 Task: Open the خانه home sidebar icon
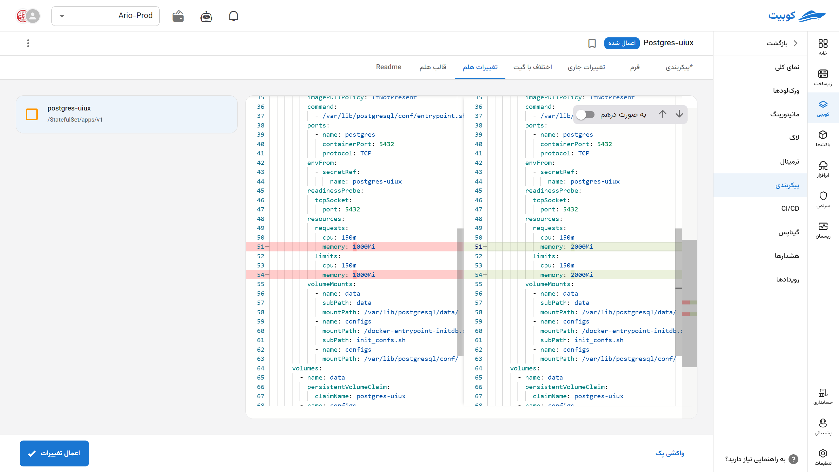(x=823, y=47)
